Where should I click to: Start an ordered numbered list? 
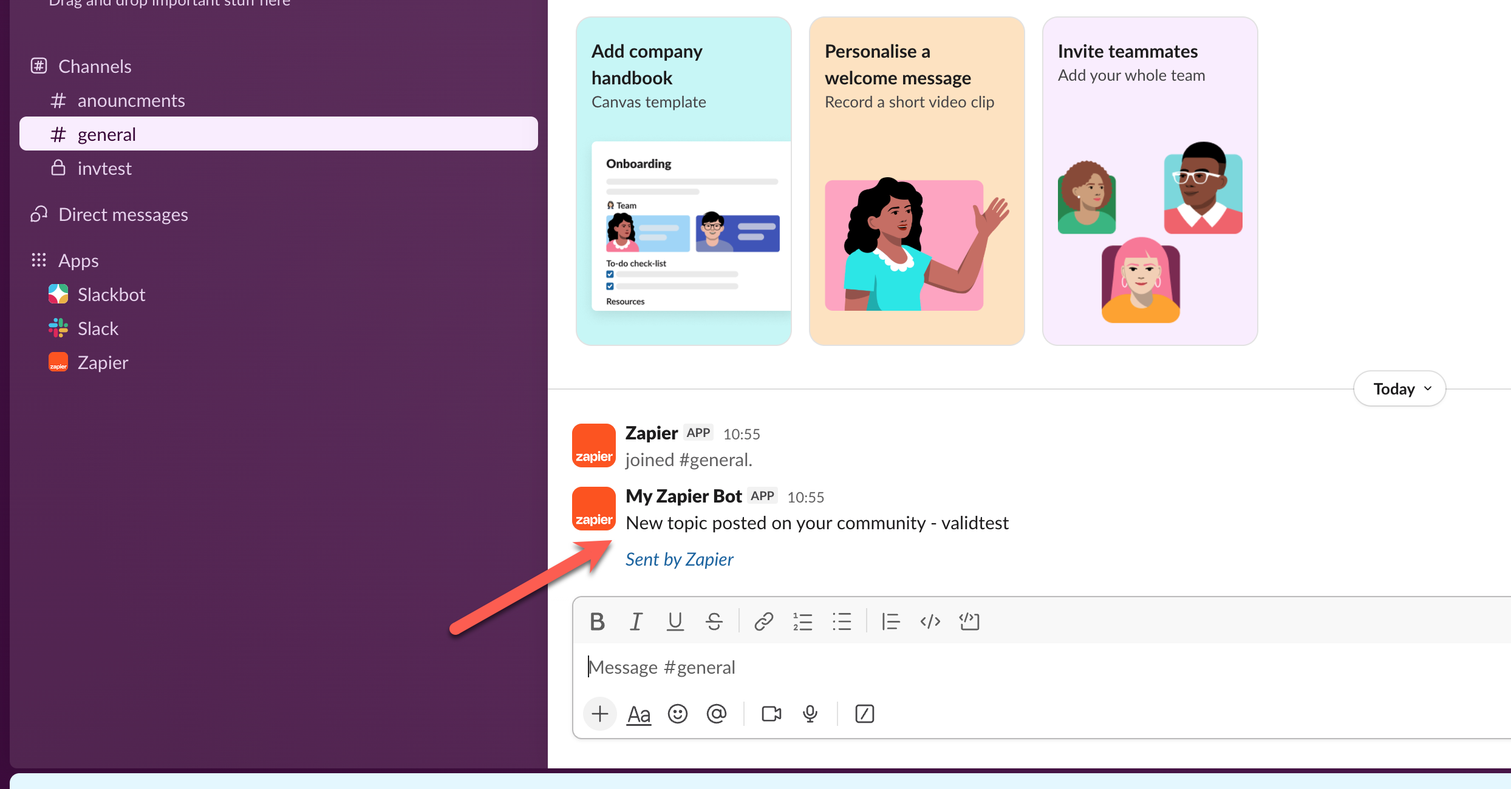click(x=802, y=621)
